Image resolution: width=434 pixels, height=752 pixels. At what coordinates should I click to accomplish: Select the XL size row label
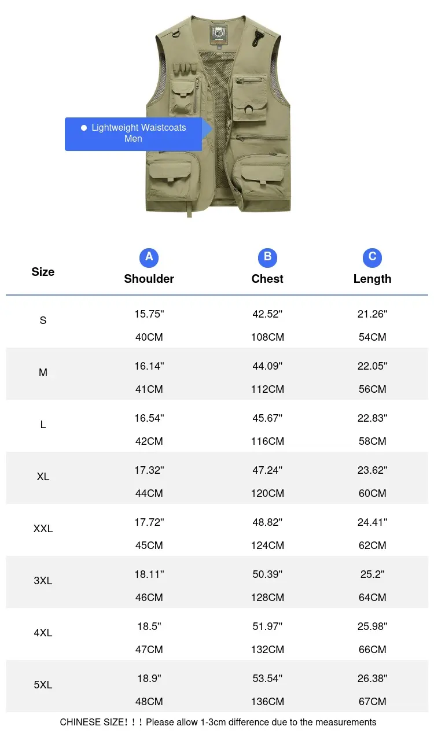(43, 477)
